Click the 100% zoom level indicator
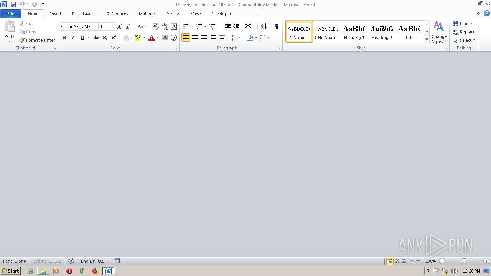Viewport: 491px width, 276px height. tap(430, 261)
